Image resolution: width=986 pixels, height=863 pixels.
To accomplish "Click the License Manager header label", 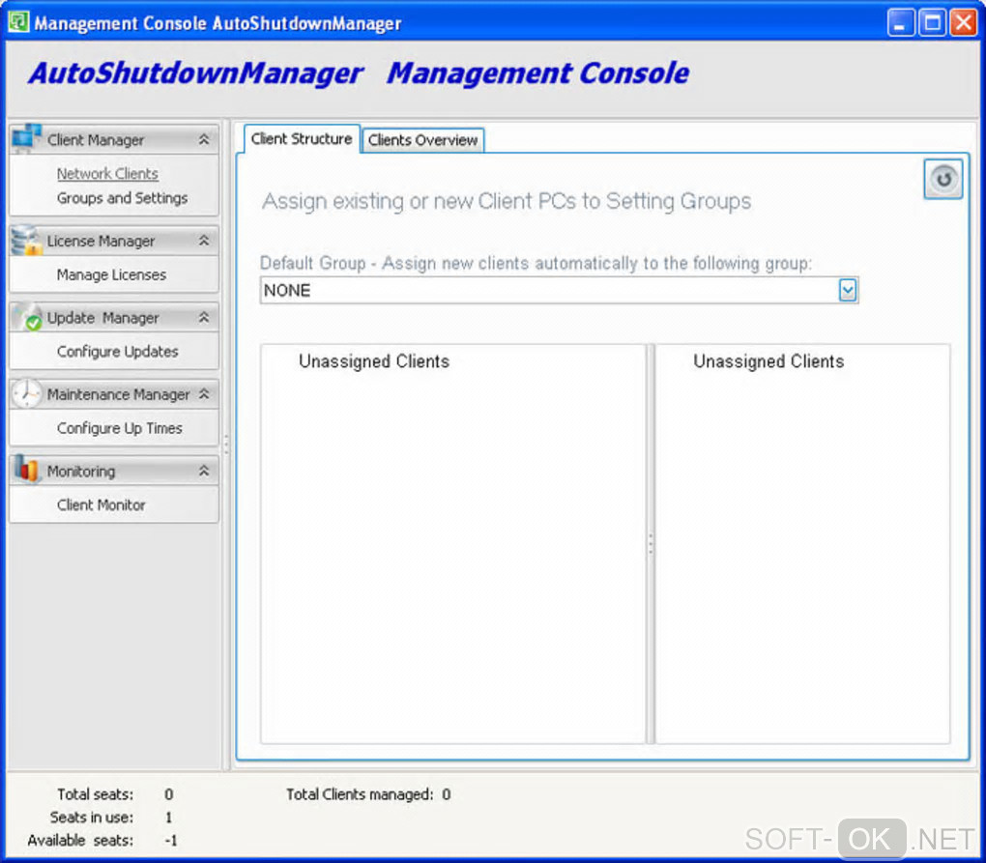I will click(x=101, y=241).
